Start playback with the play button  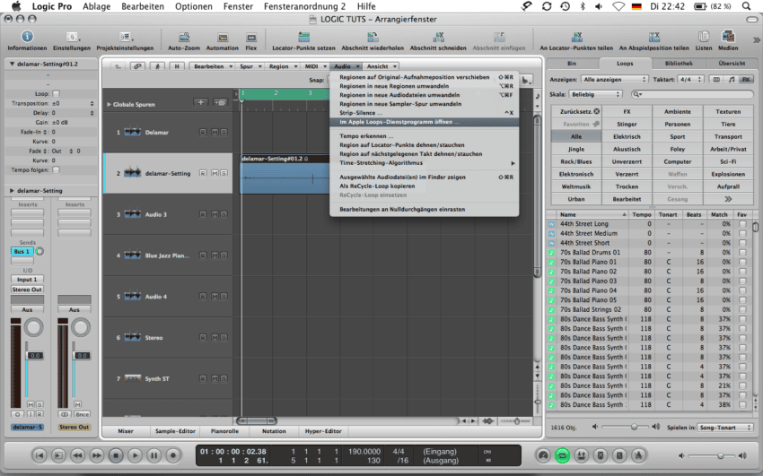135,455
